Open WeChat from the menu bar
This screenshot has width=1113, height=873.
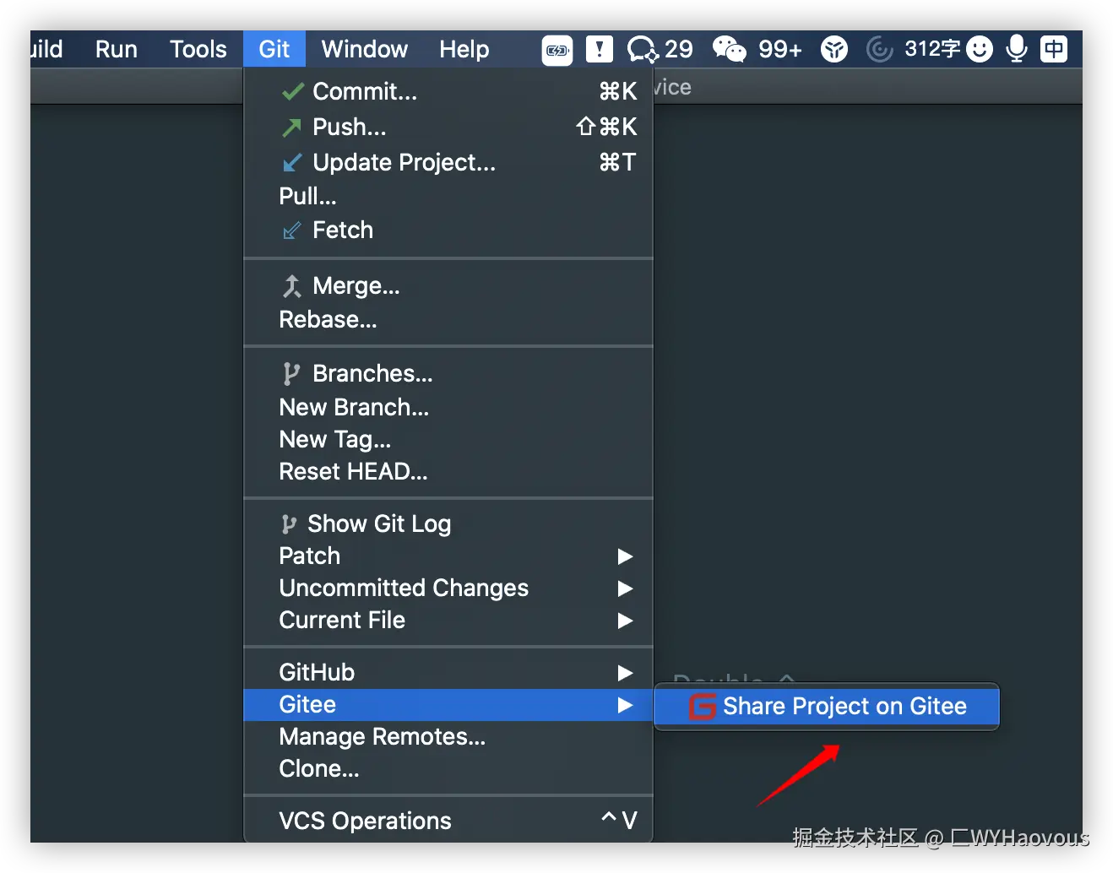click(729, 49)
